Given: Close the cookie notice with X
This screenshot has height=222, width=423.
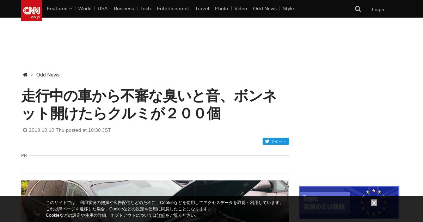Looking at the screenshot, I should (374, 203).
